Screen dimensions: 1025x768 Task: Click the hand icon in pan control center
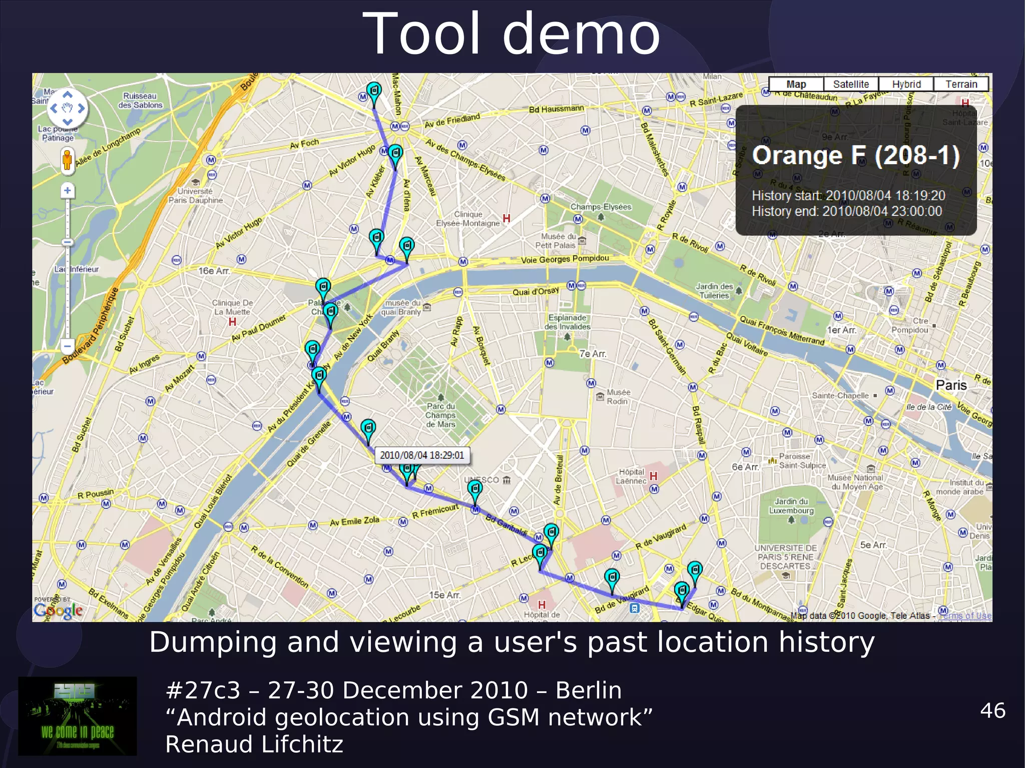(68, 108)
